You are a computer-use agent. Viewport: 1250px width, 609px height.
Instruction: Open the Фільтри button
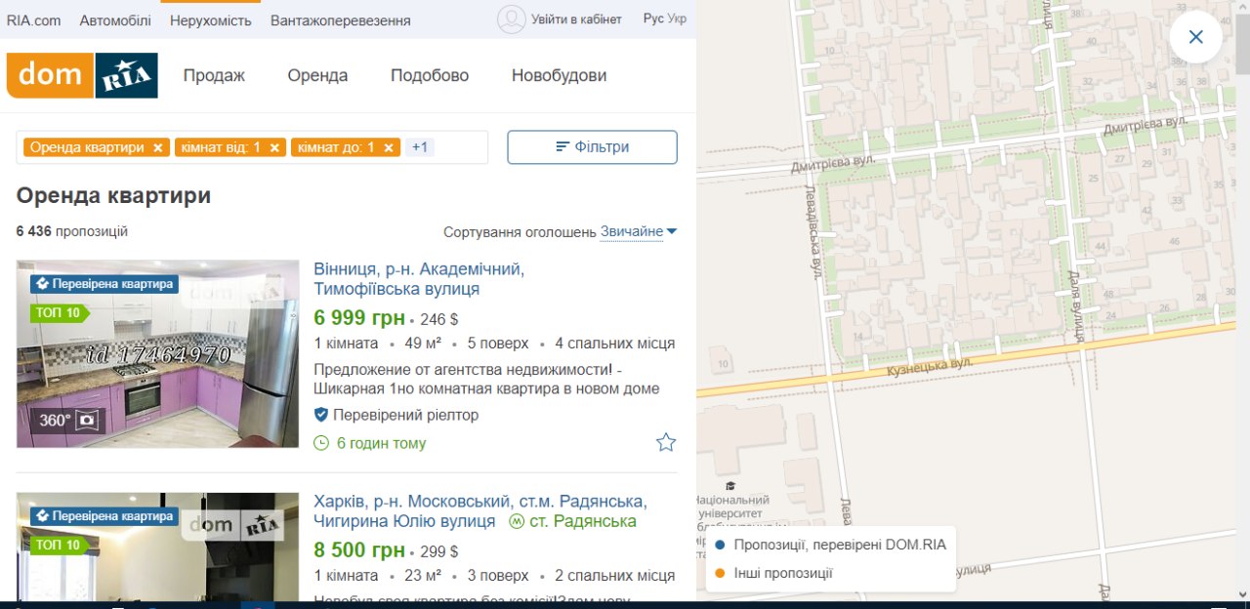[x=592, y=147]
